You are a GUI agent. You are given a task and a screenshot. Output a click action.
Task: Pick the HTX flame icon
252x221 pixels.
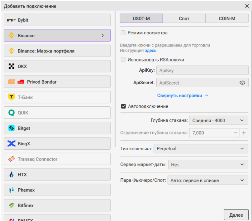pyautogui.click(x=12, y=175)
